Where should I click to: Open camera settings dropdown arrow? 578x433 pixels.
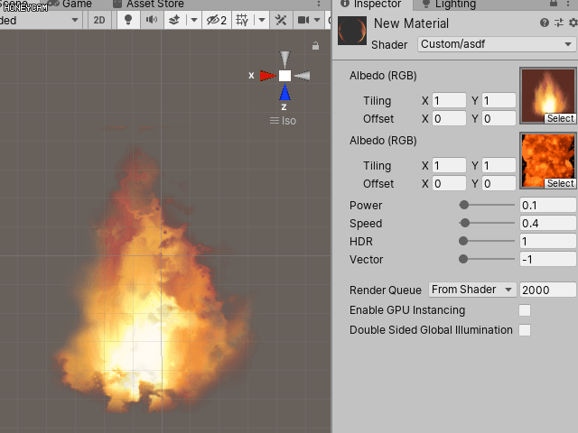tap(317, 20)
